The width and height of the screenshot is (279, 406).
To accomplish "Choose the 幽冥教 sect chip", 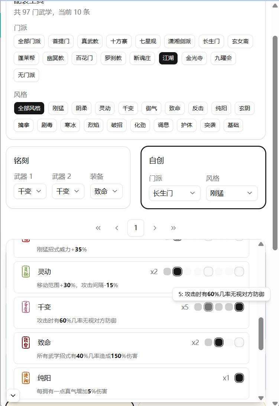I will tap(55, 58).
